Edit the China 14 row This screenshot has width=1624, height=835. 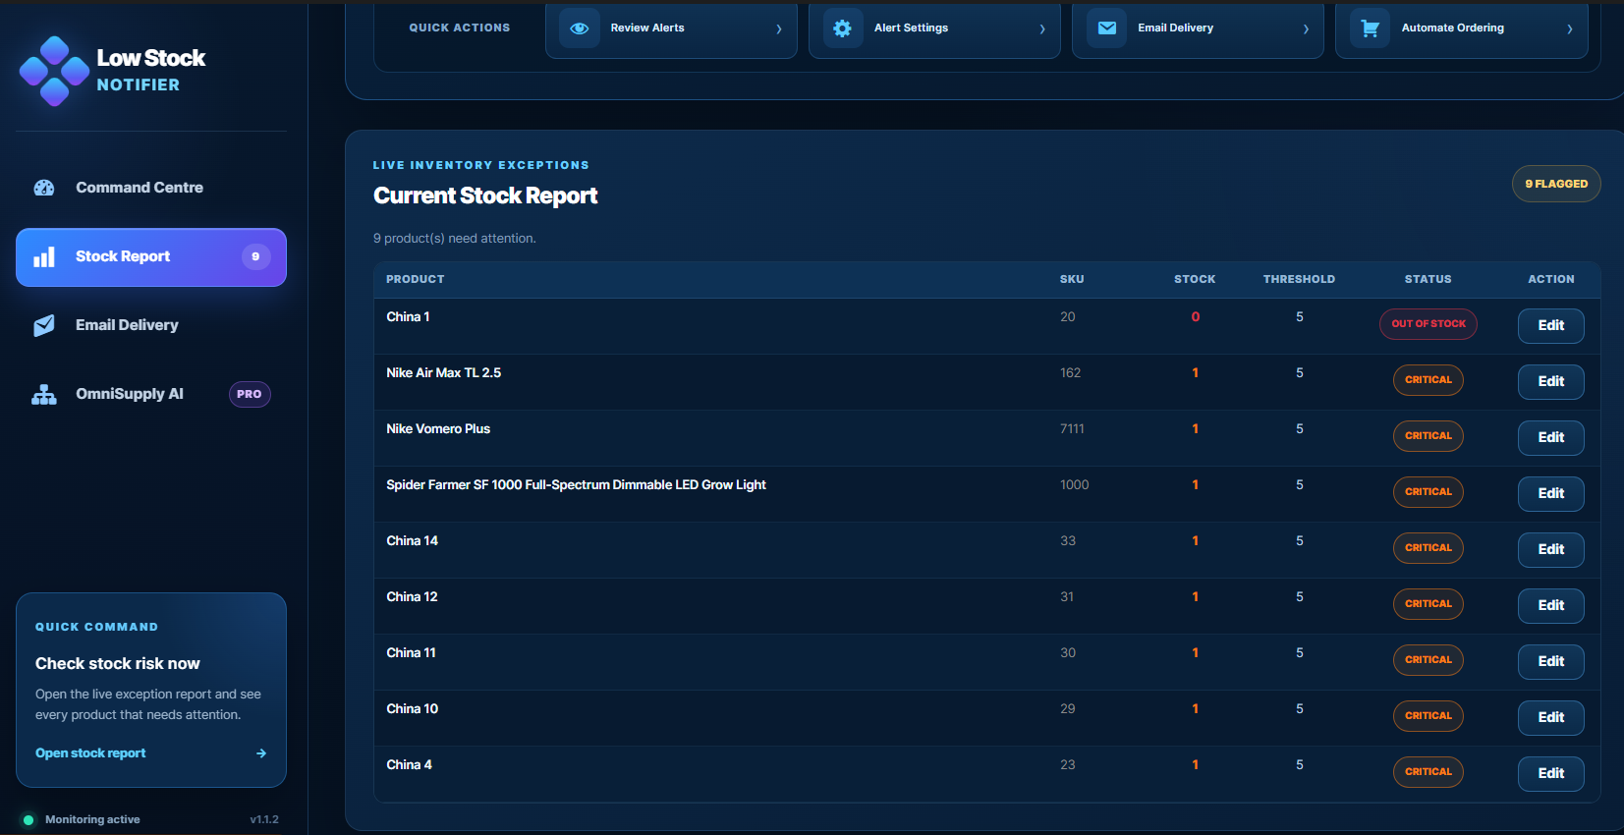tap(1551, 550)
